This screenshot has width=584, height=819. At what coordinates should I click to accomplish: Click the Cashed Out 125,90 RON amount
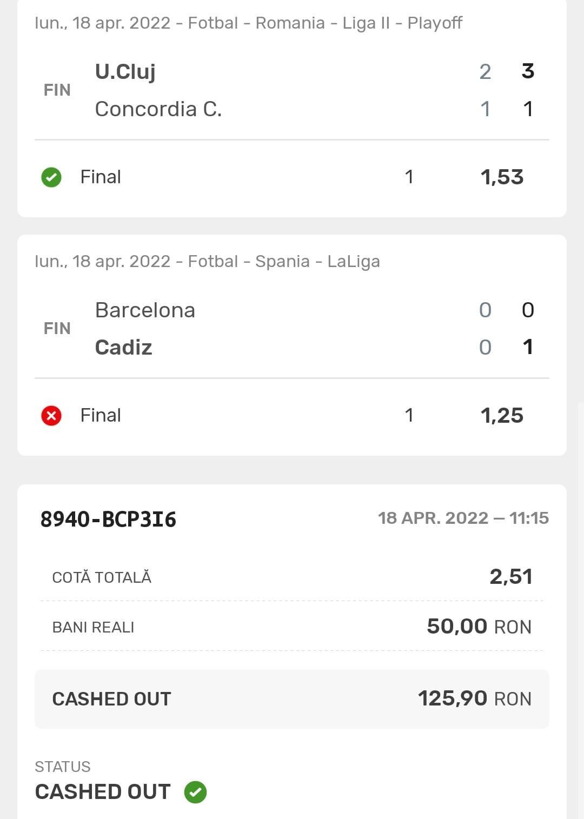(x=474, y=698)
